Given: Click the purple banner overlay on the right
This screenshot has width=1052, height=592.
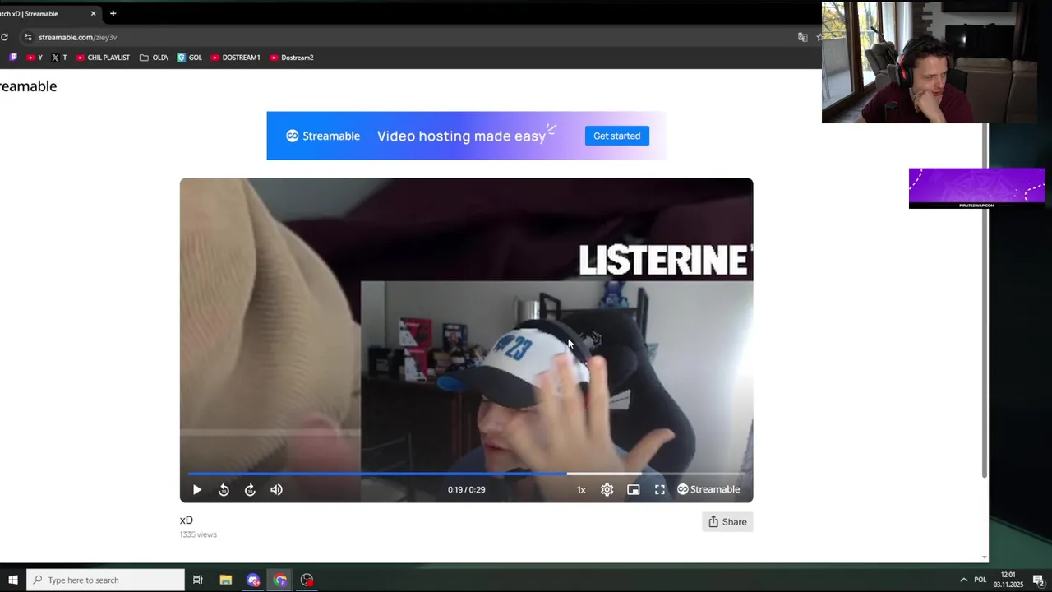Looking at the screenshot, I should click(976, 188).
